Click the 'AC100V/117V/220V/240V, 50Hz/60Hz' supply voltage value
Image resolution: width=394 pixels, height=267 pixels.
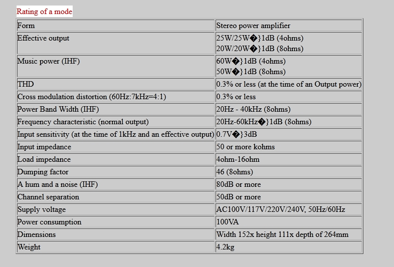coord(281,209)
